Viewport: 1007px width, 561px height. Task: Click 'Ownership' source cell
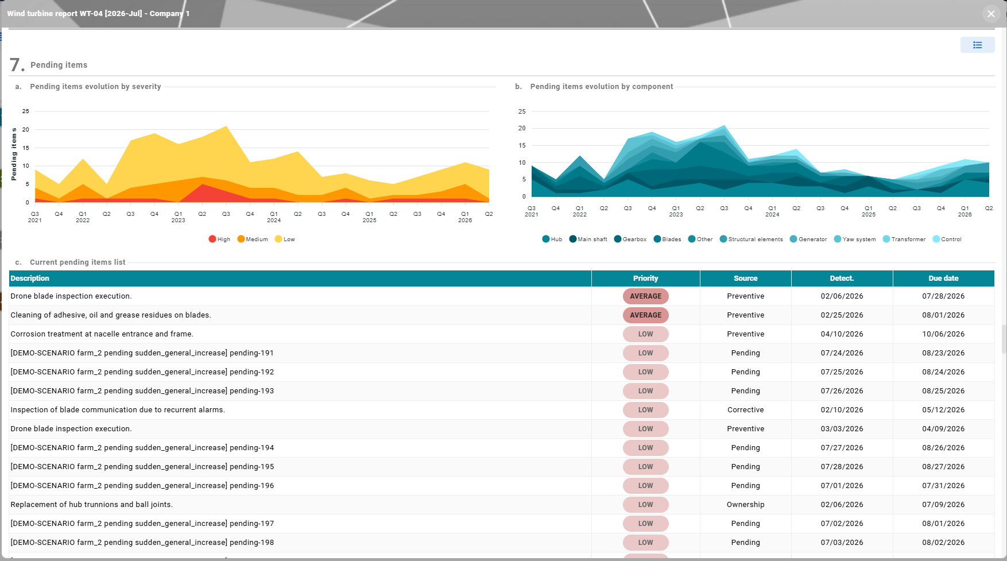(746, 505)
